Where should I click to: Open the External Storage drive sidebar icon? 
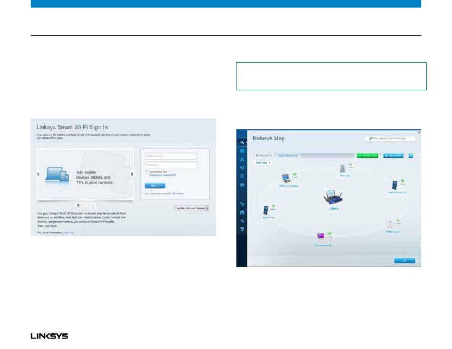pos(242,185)
